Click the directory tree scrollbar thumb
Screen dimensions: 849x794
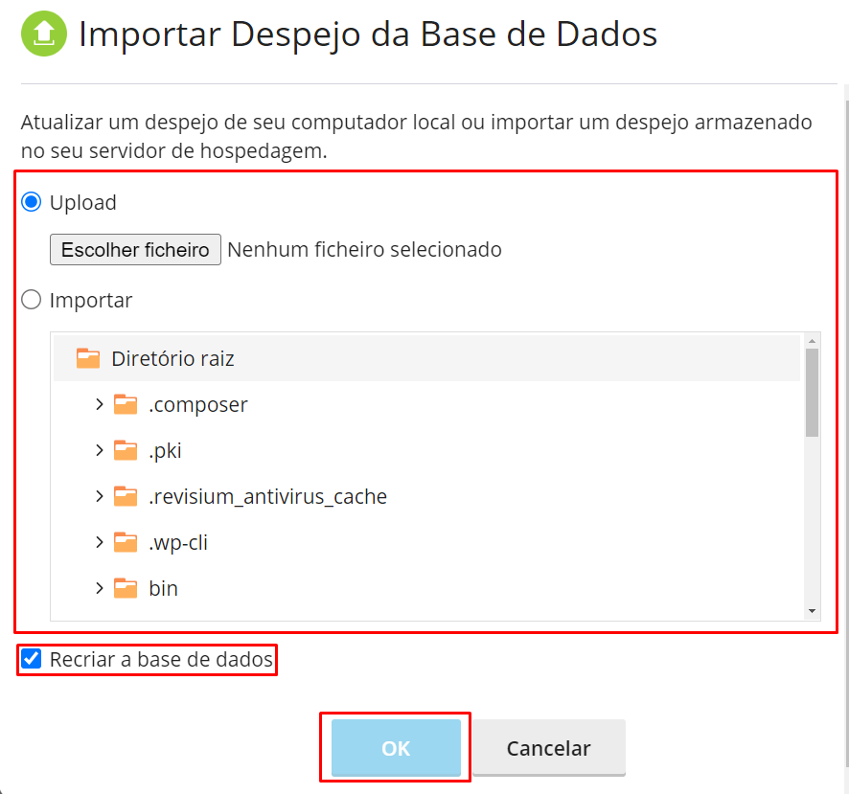(812, 392)
